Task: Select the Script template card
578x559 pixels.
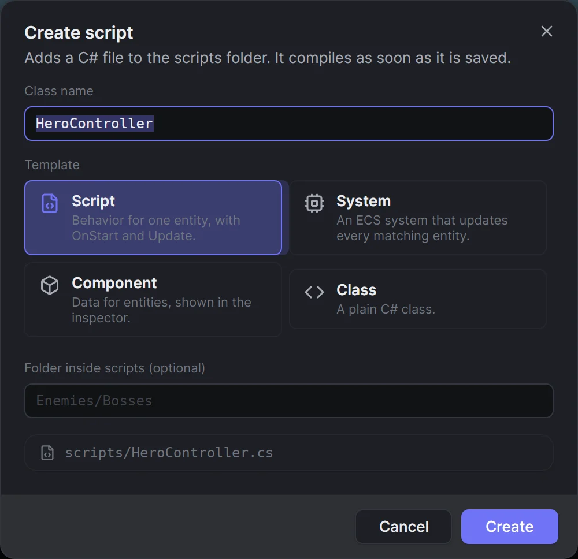Action: coord(153,218)
